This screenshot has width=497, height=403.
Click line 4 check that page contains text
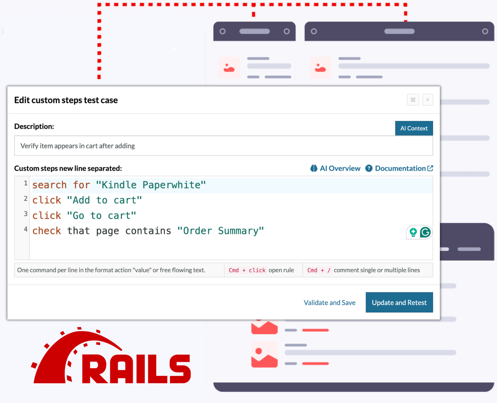[148, 231]
